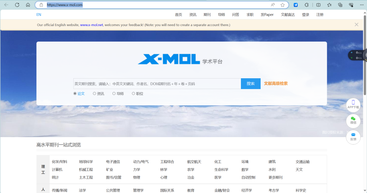This screenshot has height=193, width=367.
Task: Open the 建筑 journal category
Action: click(x=272, y=162)
